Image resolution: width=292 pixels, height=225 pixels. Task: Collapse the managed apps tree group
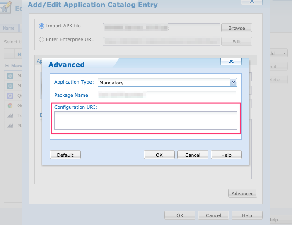point(7,66)
